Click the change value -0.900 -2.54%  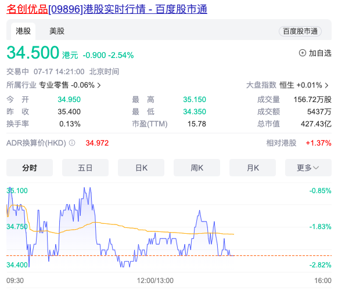tap(108, 55)
